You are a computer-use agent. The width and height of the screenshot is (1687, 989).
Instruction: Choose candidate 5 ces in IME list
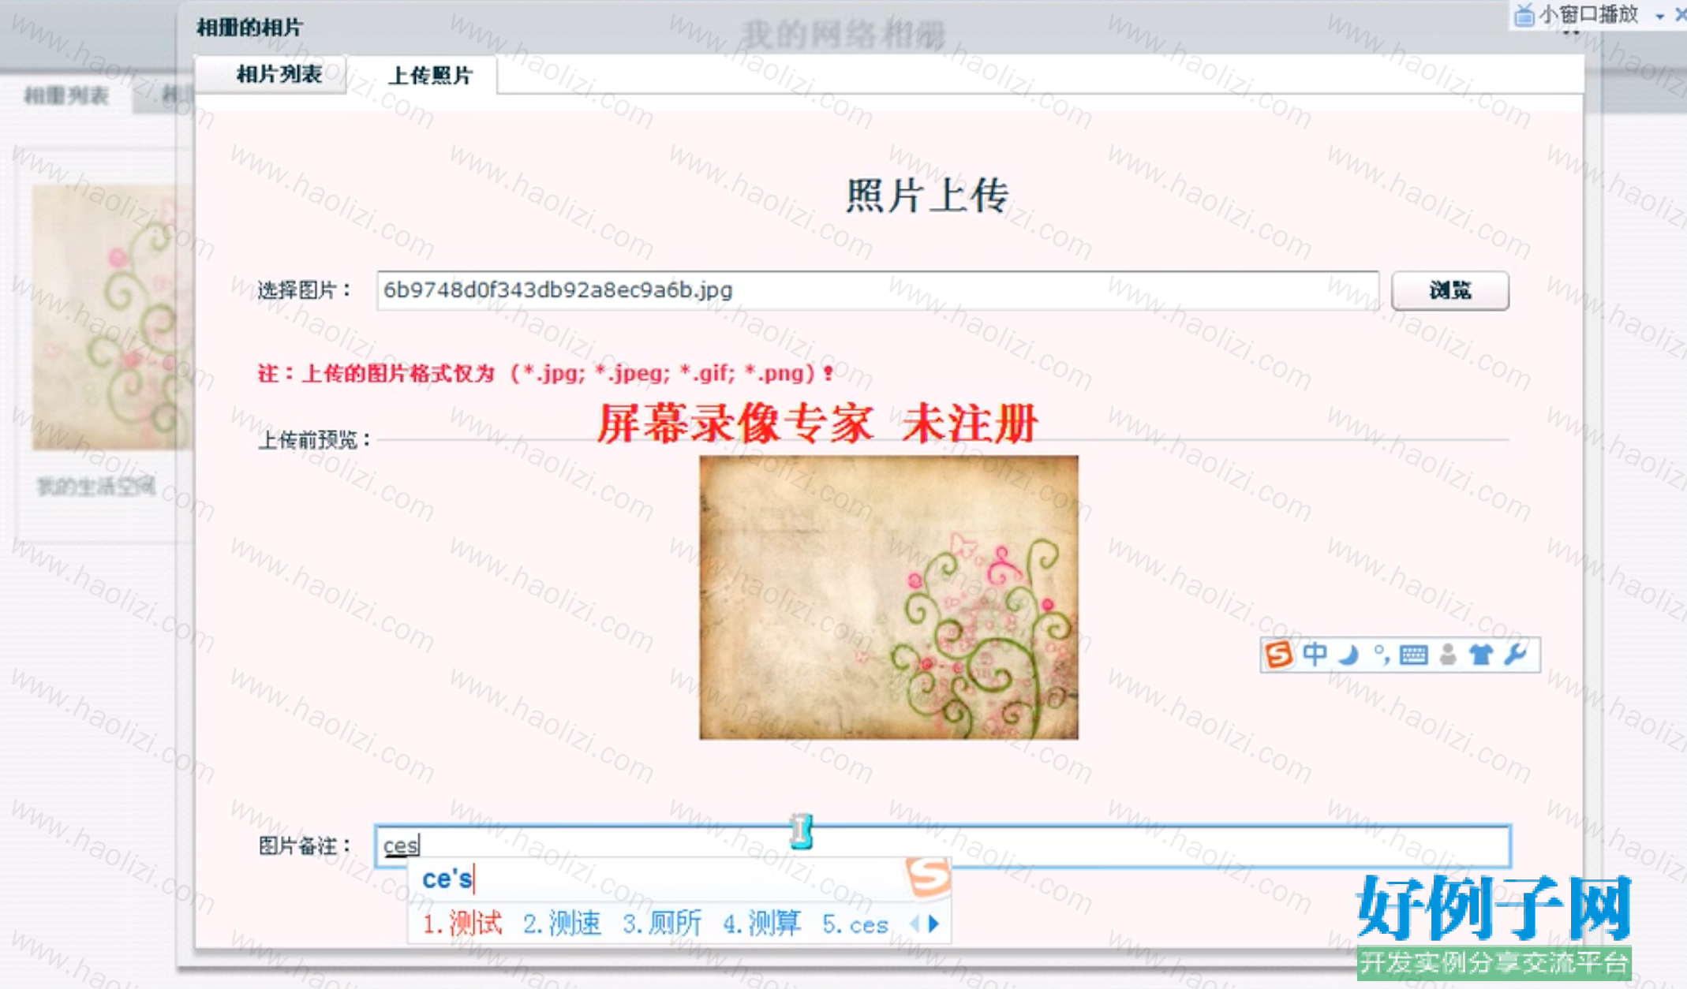click(x=855, y=924)
